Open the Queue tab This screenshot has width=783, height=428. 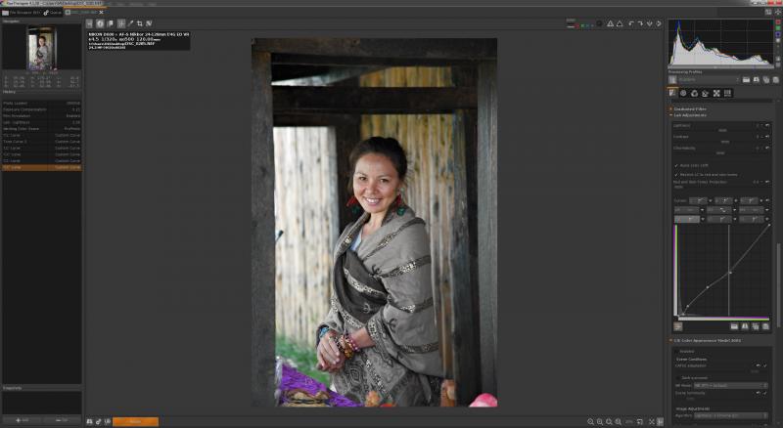point(53,12)
